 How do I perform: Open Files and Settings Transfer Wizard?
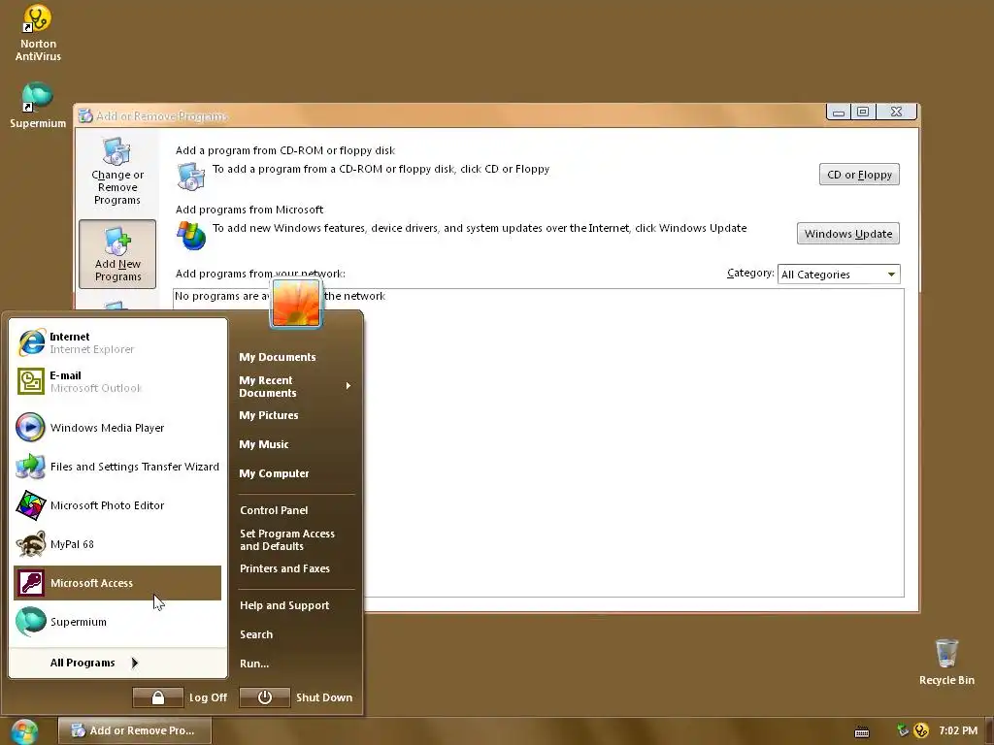117,467
